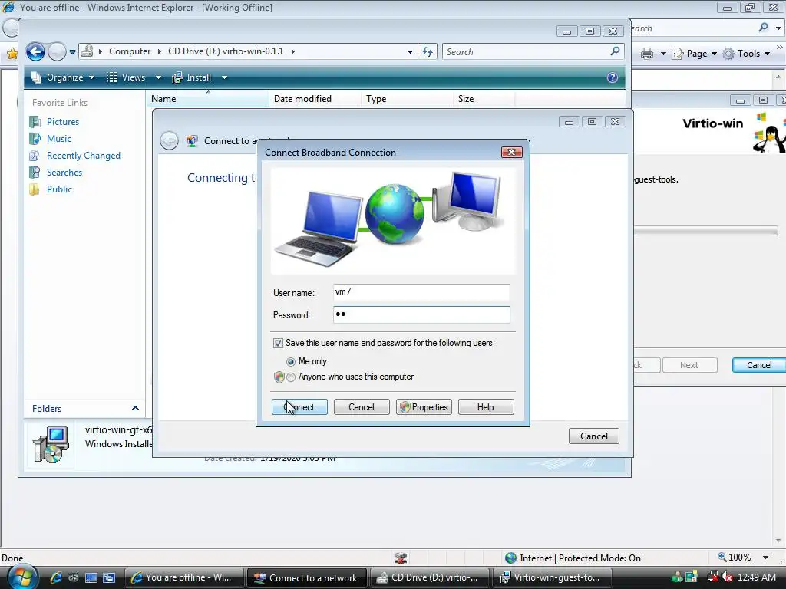Toggle Save this user name and password checkbox
The image size is (786, 589).
(x=278, y=343)
